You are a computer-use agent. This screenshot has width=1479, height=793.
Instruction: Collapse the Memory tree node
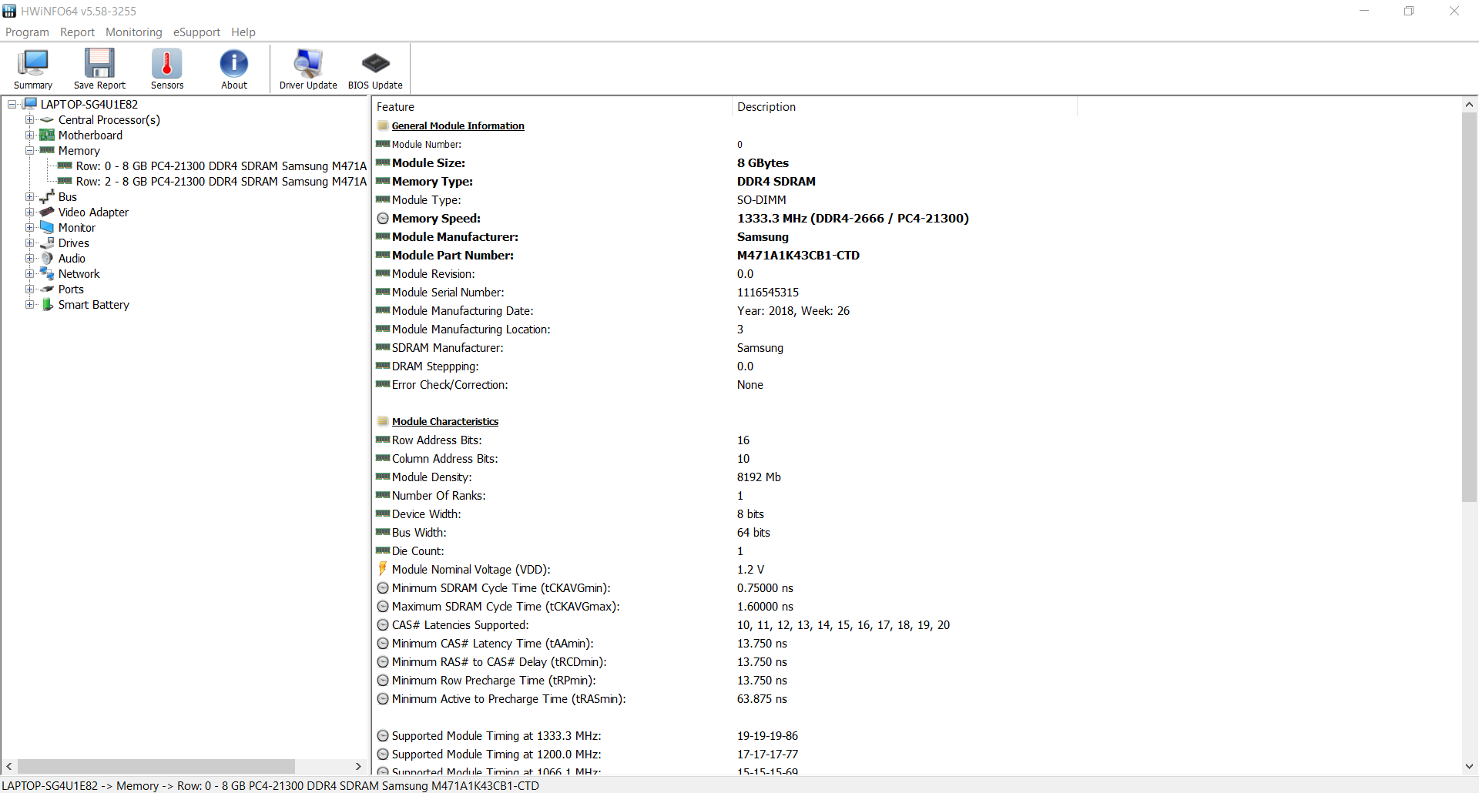pos(29,150)
